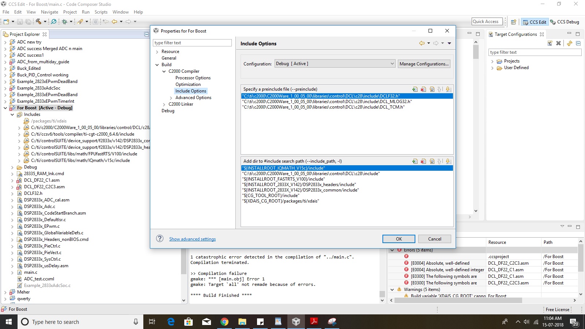
Task: Click Delete icon in Target Configurations panel
Action: pyautogui.click(x=558, y=43)
